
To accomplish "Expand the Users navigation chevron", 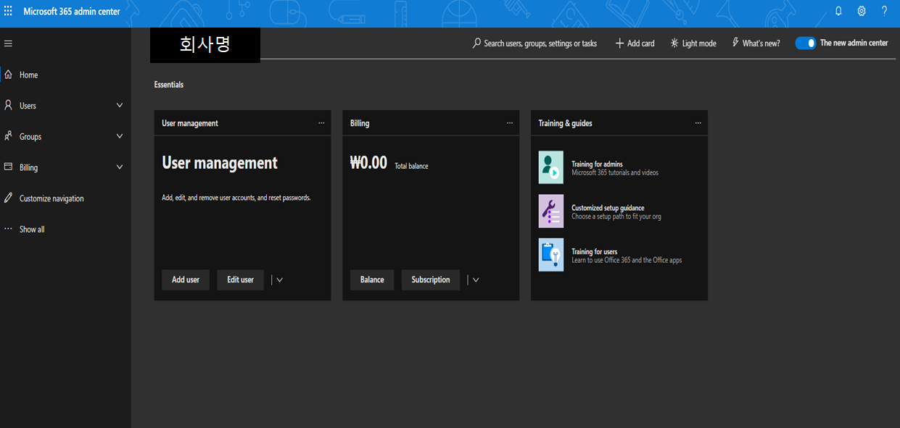I will 120,105.
